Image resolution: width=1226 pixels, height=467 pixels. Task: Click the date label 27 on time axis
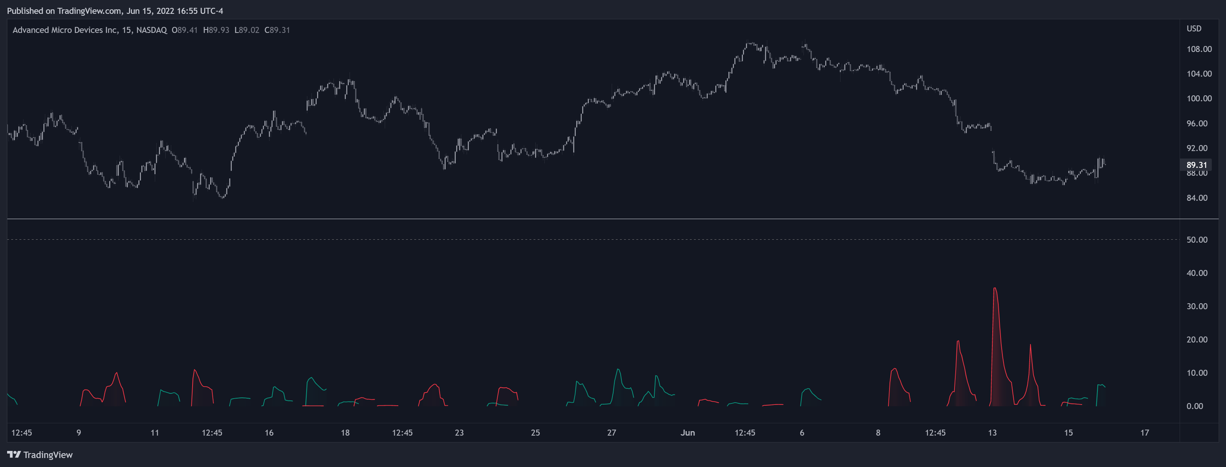click(x=612, y=433)
